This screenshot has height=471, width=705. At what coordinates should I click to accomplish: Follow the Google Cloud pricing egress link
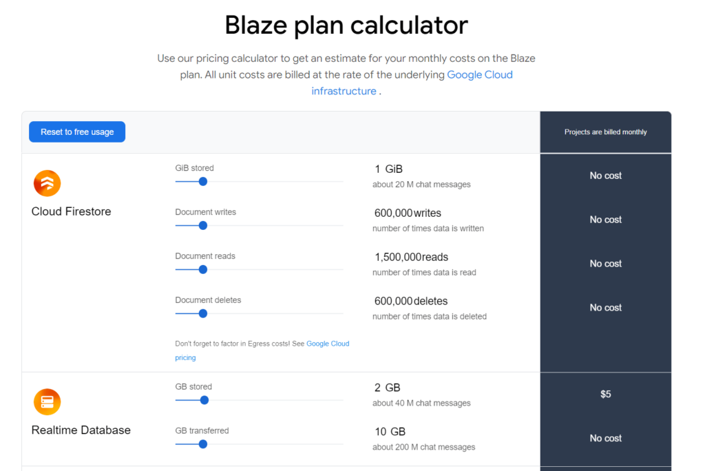328,344
